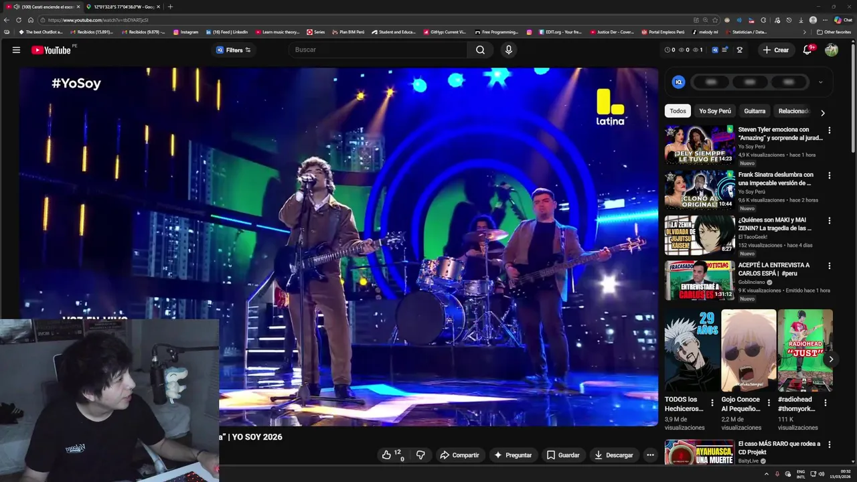Screen dimensions: 857x482
Task: Select the Todos filter chip
Action: click(678, 111)
